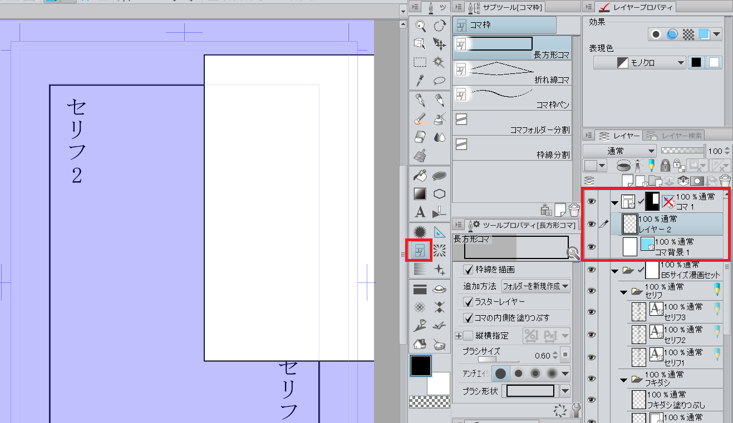
Task: Select the Gradient tool
Action: pyautogui.click(x=420, y=194)
